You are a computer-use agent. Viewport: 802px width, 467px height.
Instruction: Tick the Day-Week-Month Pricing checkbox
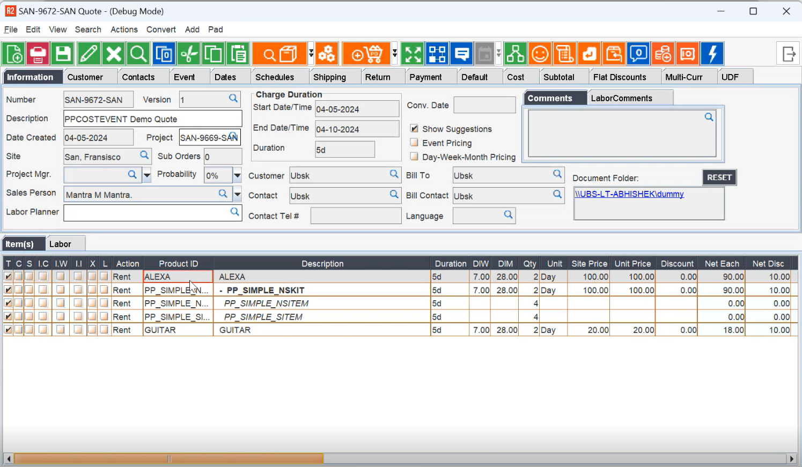tap(414, 157)
